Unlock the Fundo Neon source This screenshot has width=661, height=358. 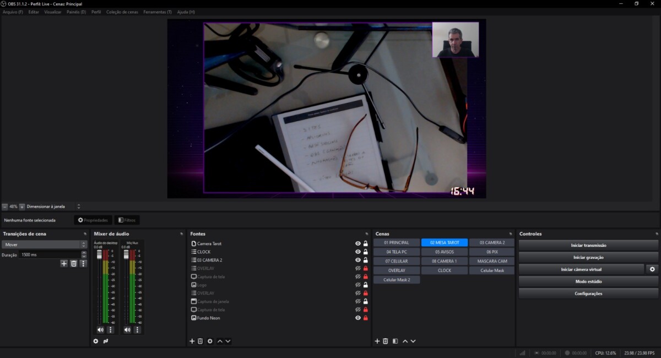pos(365,318)
